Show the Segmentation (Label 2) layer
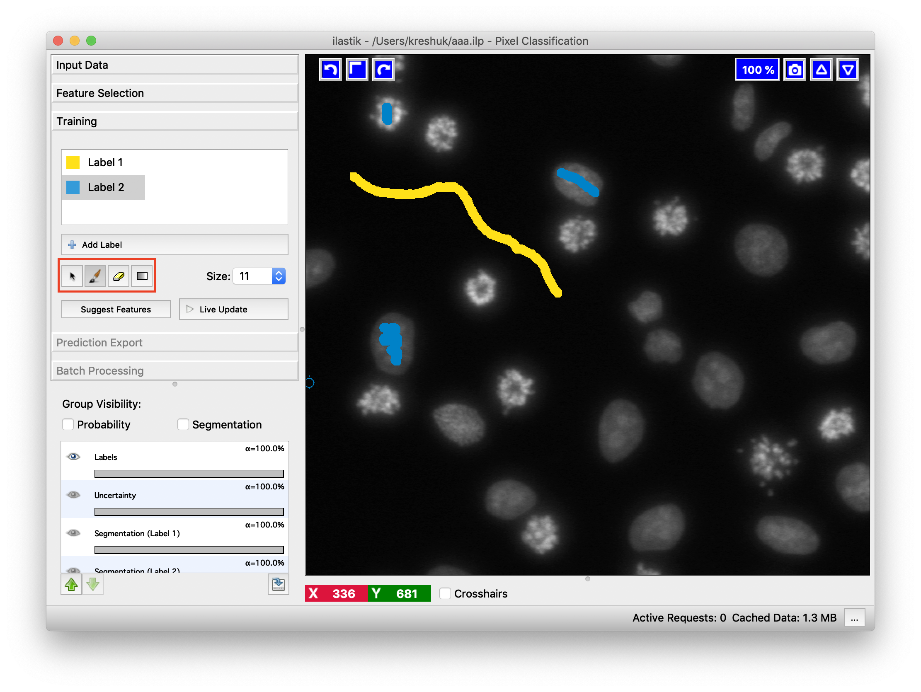 (x=74, y=571)
